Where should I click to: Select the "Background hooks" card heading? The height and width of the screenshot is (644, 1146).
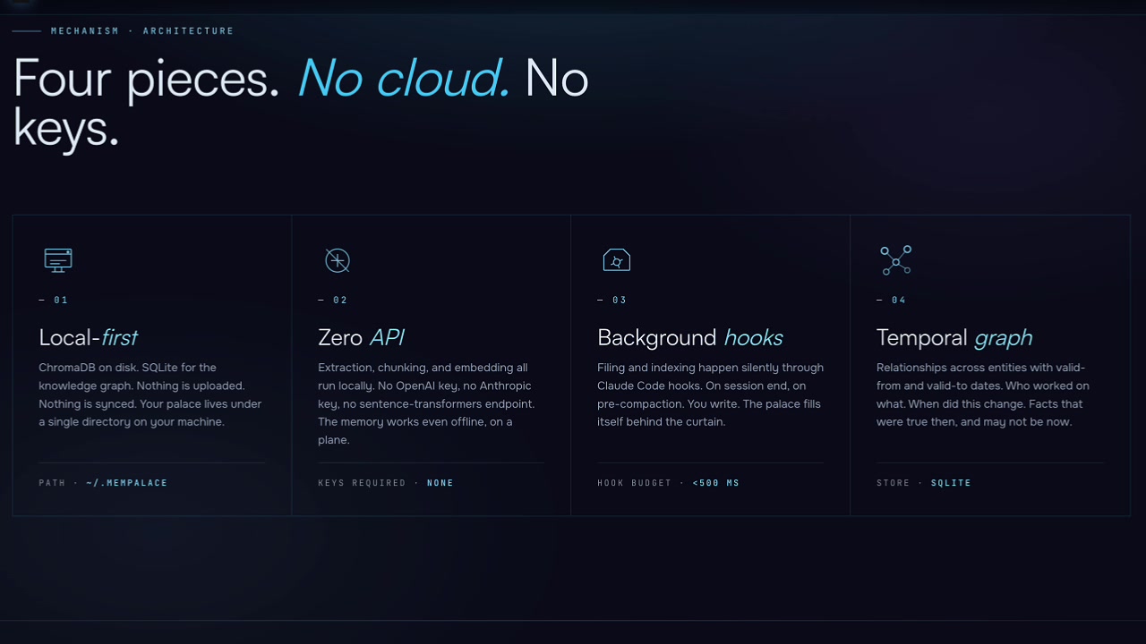point(689,337)
